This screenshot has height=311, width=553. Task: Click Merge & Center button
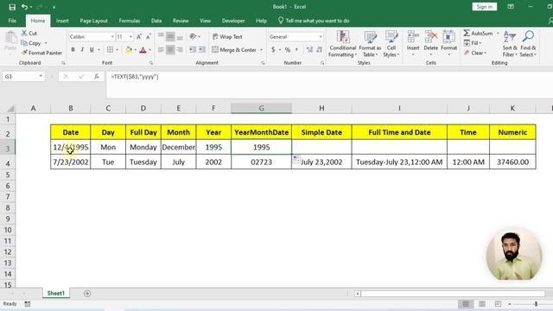point(234,50)
